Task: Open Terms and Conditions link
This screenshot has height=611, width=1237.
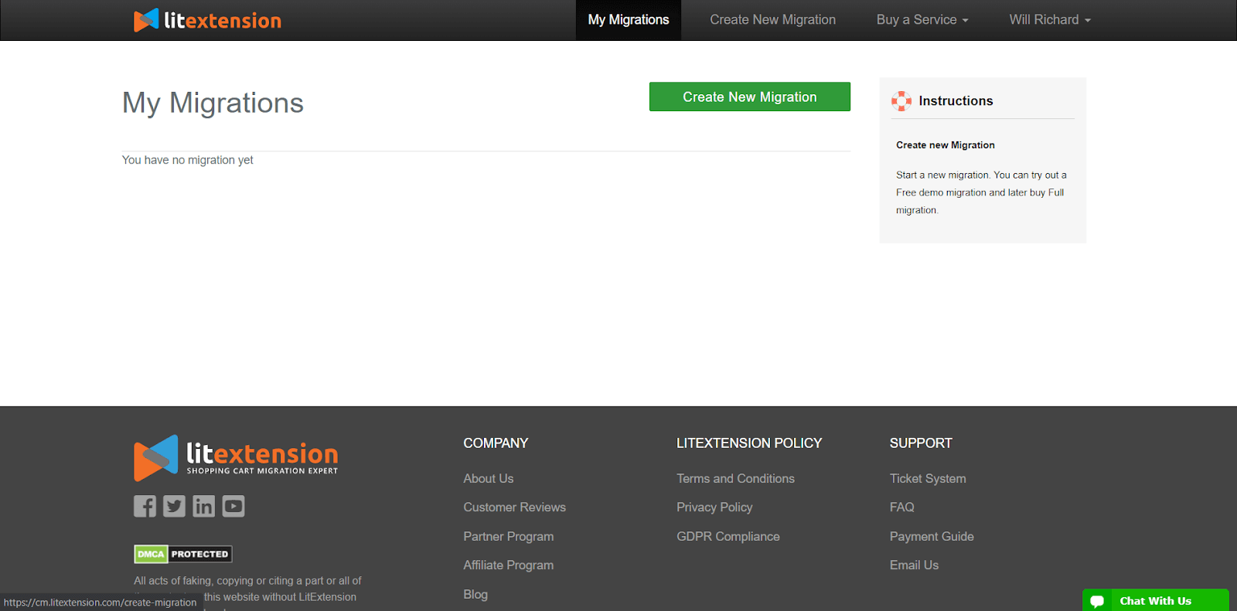Action: pos(735,479)
